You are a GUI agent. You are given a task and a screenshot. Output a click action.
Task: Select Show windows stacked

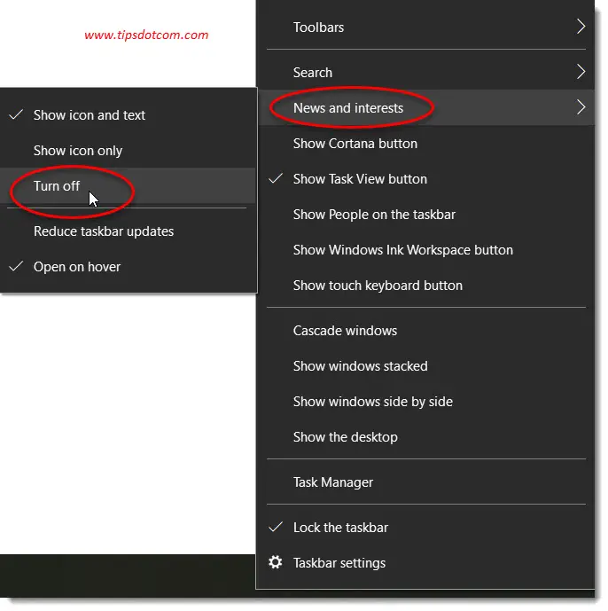360,366
